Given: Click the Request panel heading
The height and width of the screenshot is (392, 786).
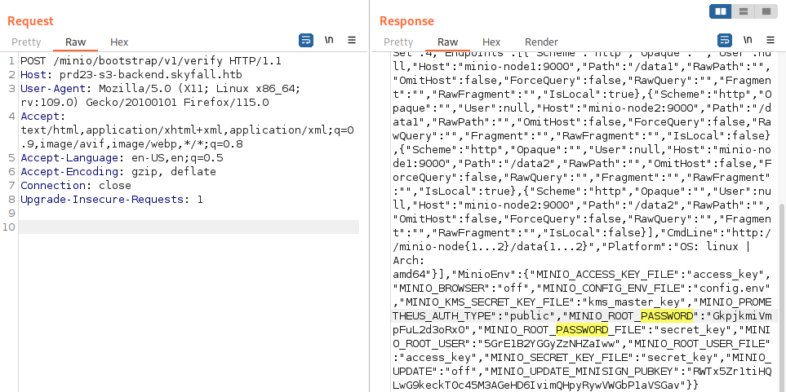Looking at the screenshot, I should click(x=30, y=21).
